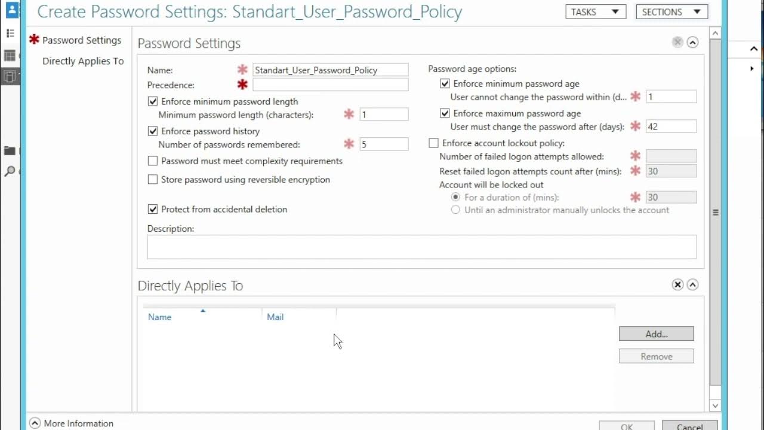The height and width of the screenshot is (430, 764).
Task: Collapse the Directly Applies To section
Action: click(692, 285)
